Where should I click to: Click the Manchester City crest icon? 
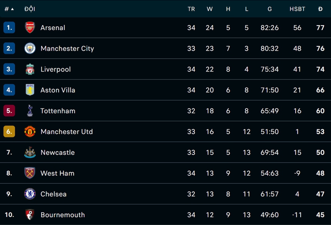[x=30, y=49]
